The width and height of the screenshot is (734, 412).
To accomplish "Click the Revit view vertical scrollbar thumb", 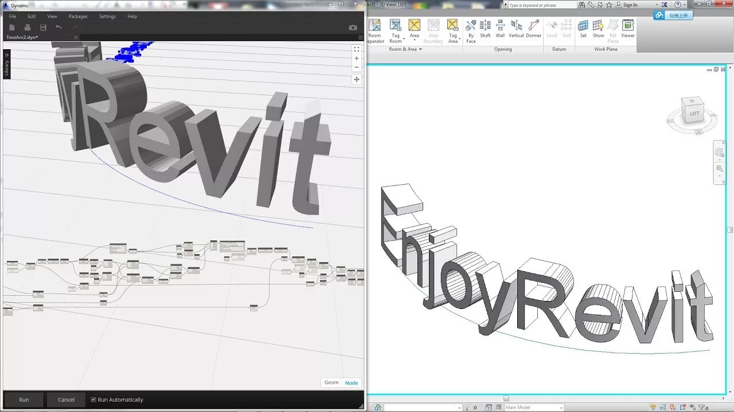I will tap(730, 229).
